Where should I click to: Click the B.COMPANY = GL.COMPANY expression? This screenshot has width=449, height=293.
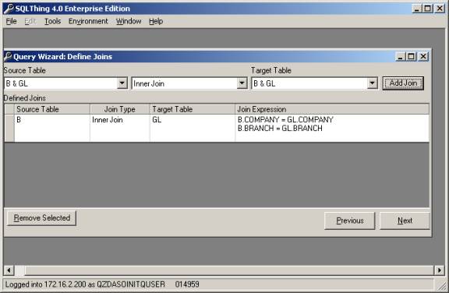(x=285, y=119)
